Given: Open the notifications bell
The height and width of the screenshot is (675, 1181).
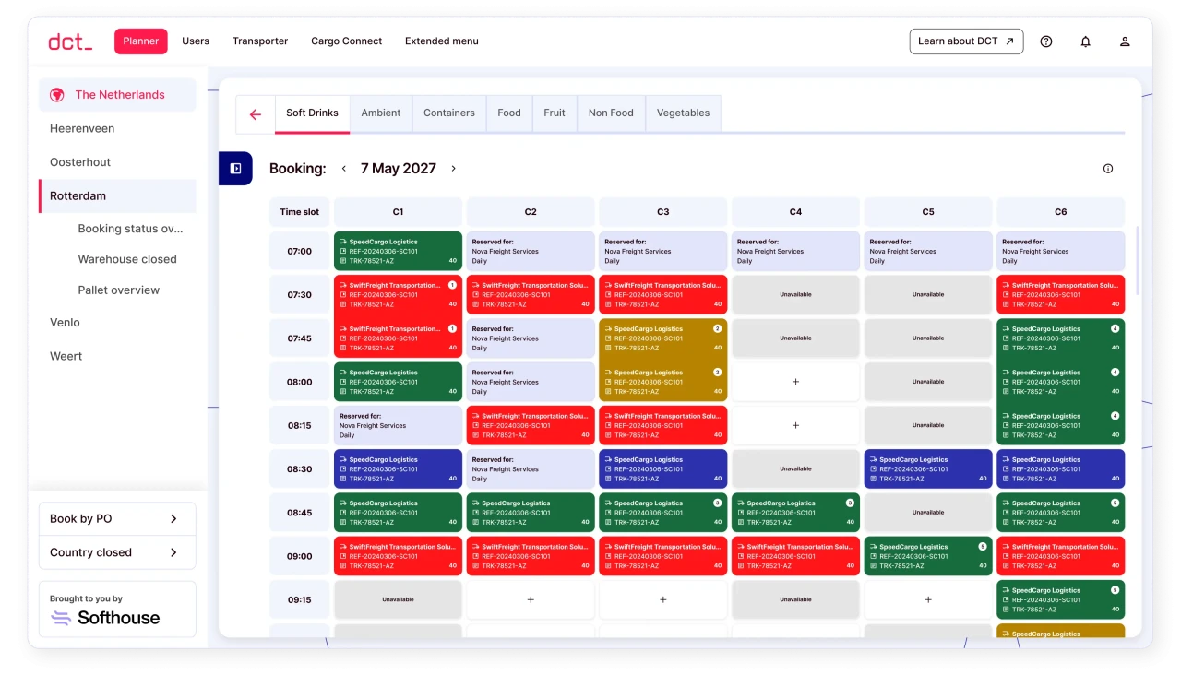Looking at the screenshot, I should point(1085,41).
